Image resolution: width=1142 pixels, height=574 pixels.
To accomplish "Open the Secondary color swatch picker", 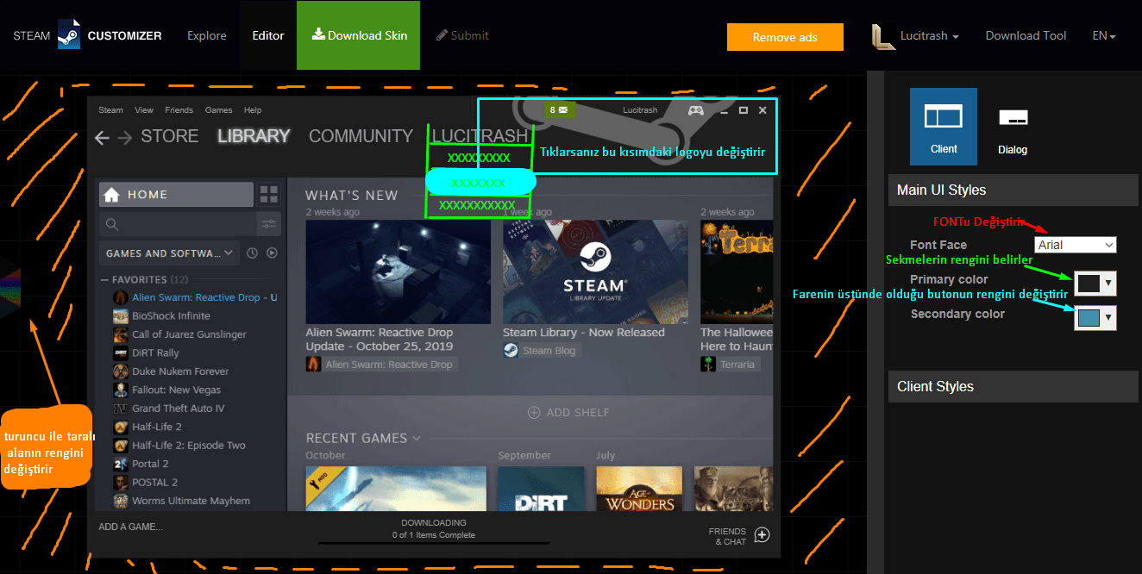I will click(x=1095, y=317).
